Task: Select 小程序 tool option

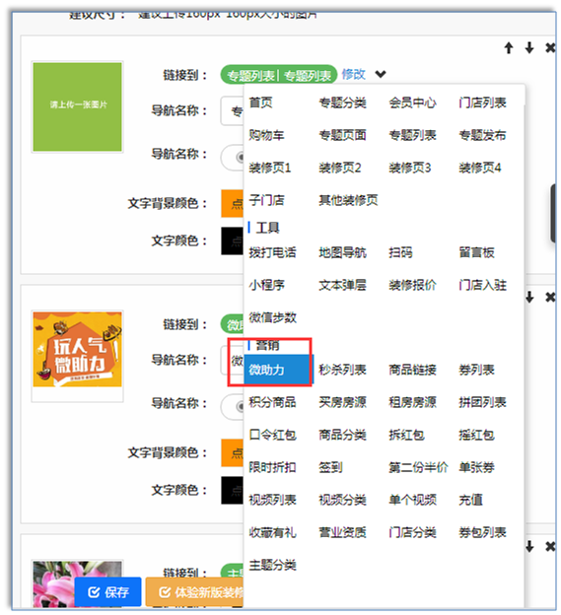Action: (x=267, y=285)
